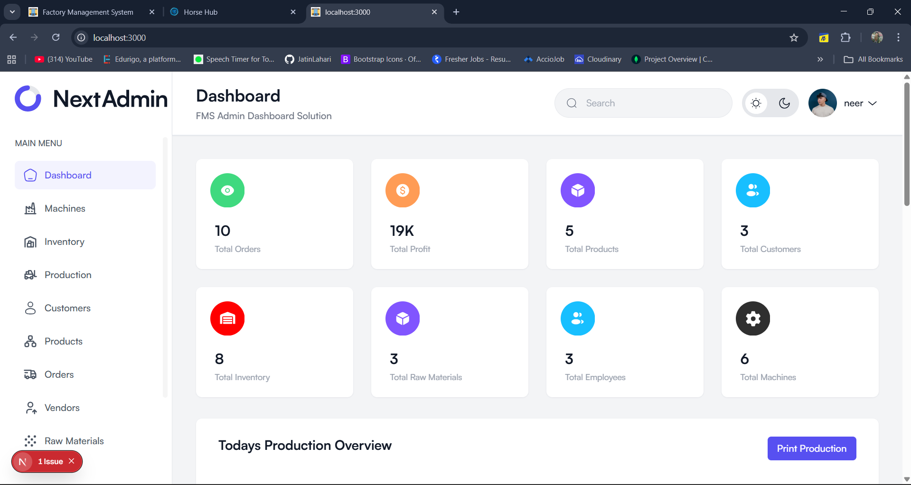Viewport: 911px width, 485px height.
Task: Click the Production forklift icon
Action: pos(30,275)
